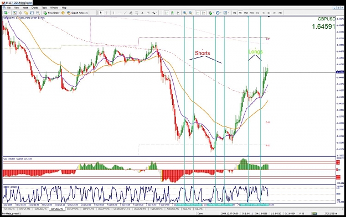Image resolution: width=346 pixels, height=217 pixels.
Task: Click the New Order button
Action: click(51, 13)
